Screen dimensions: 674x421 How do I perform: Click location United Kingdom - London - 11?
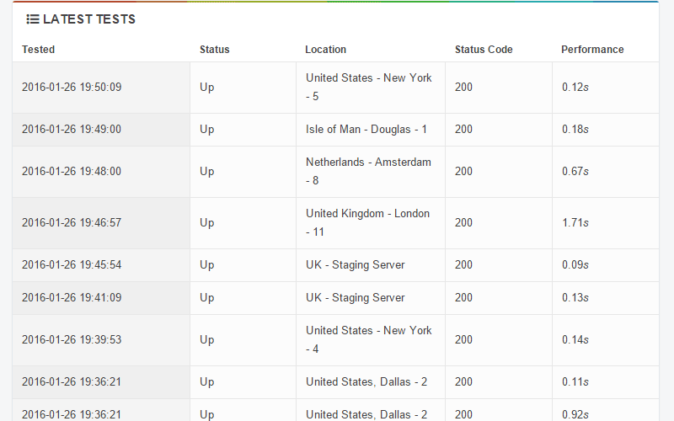coord(367,223)
